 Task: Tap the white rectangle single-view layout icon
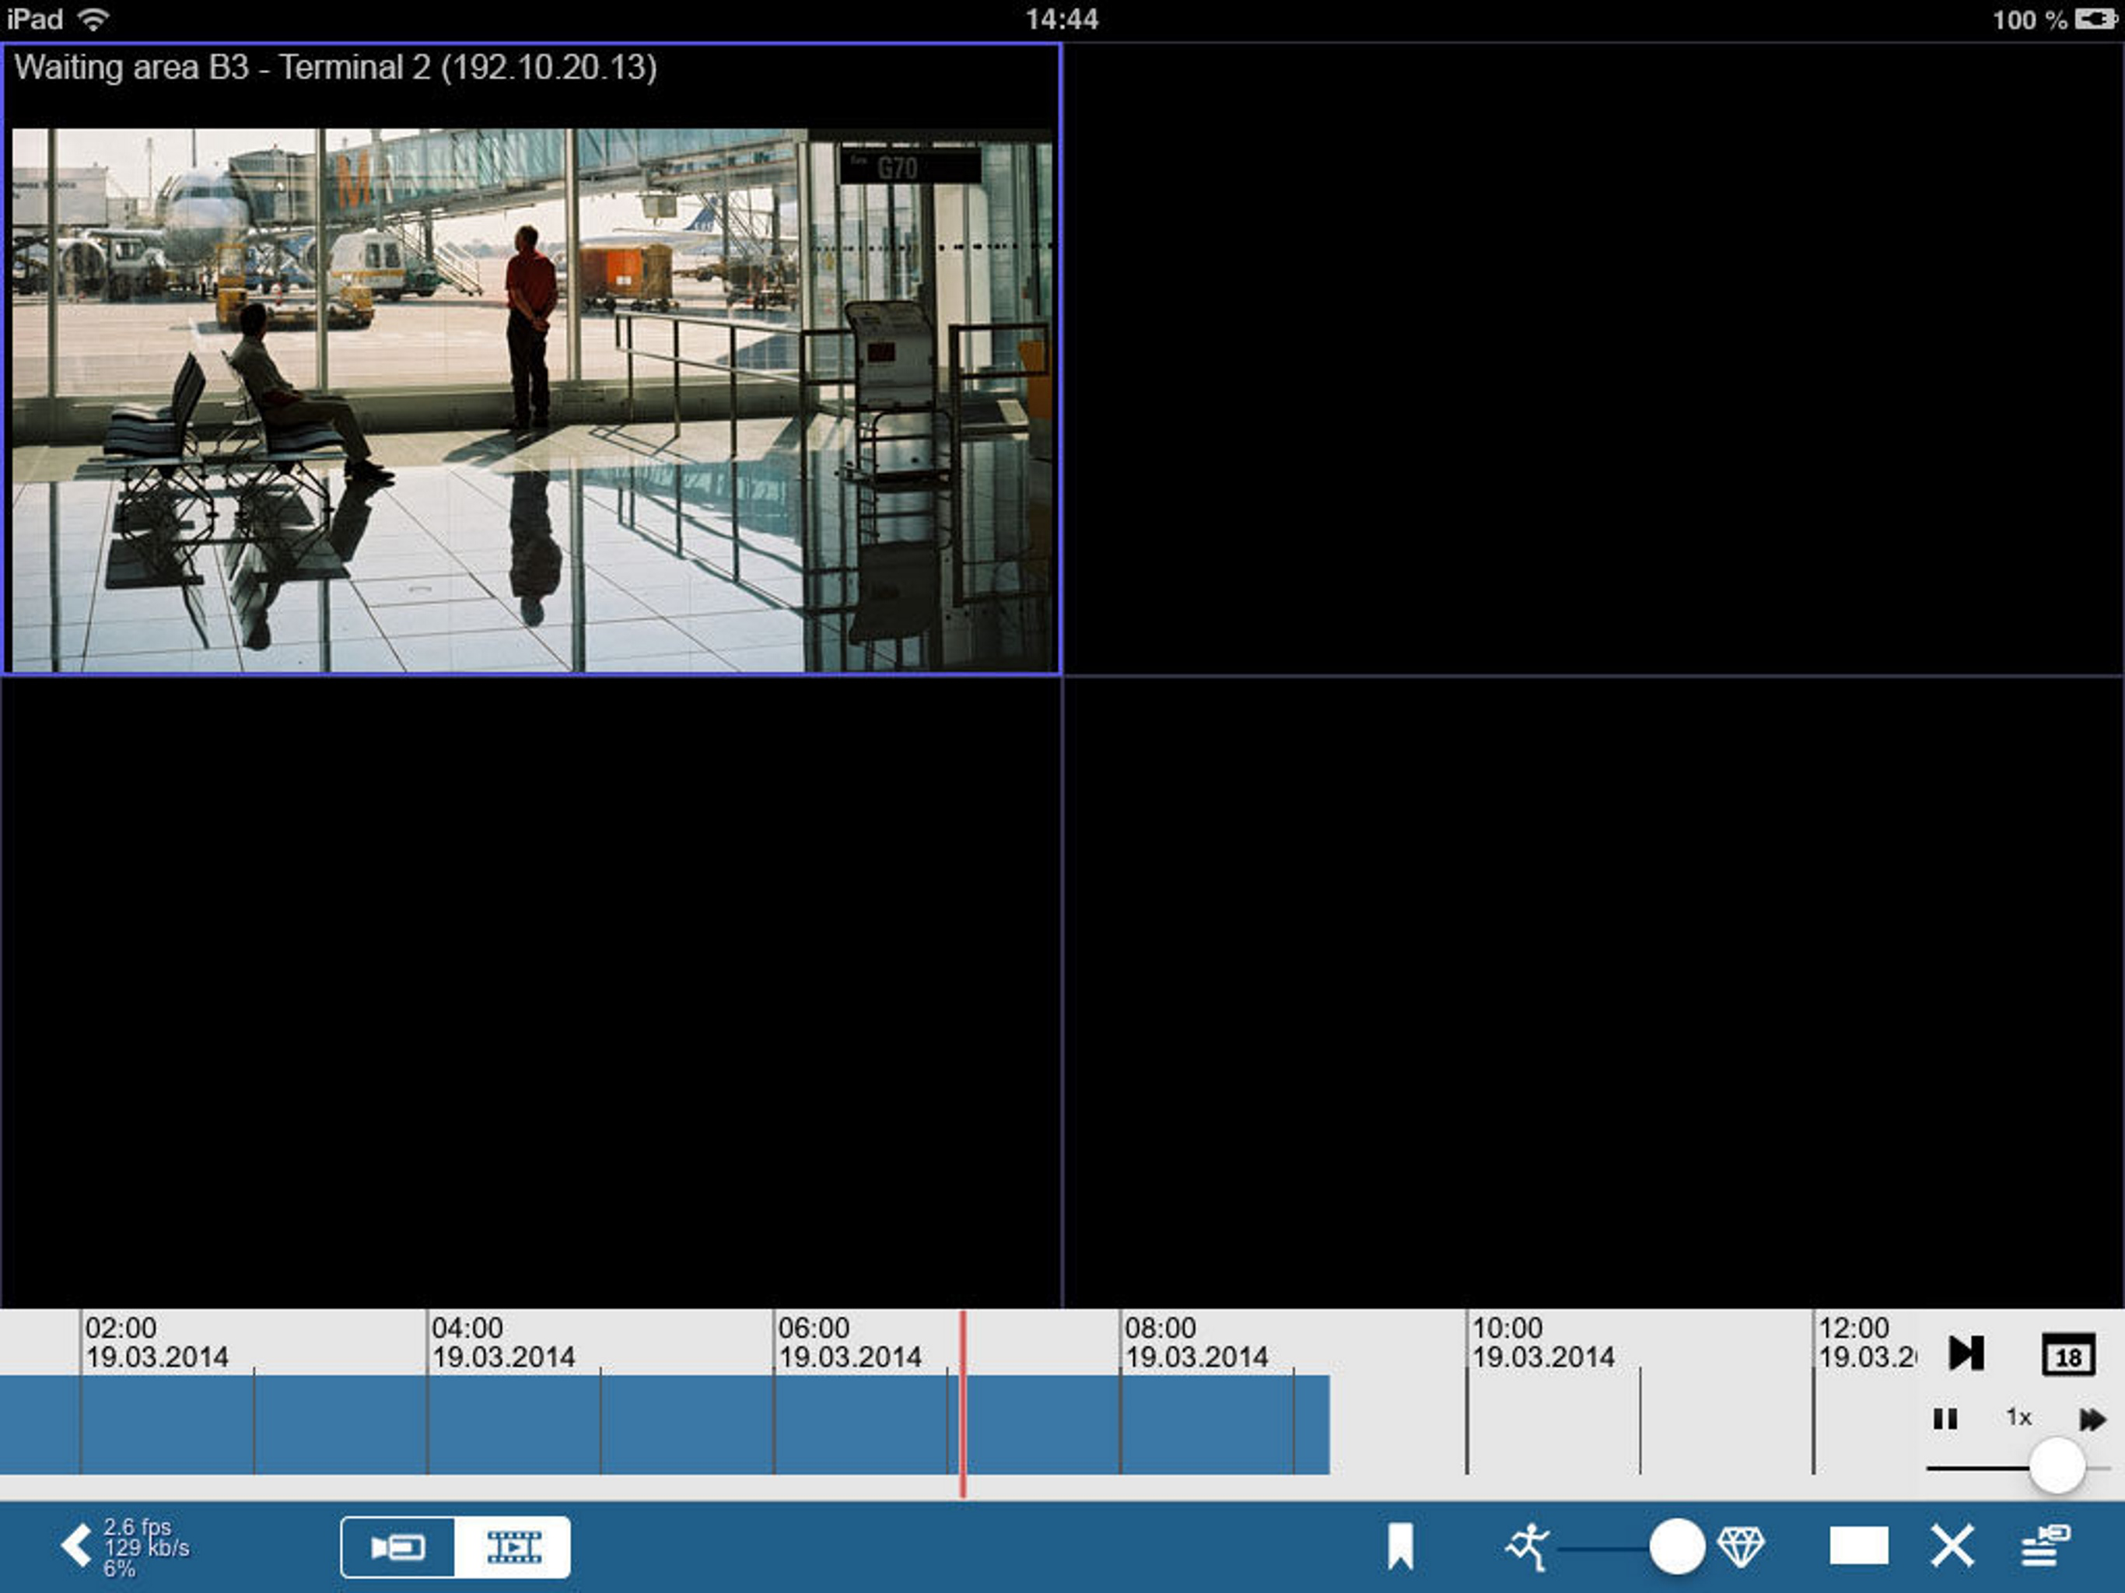(x=1858, y=1547)
